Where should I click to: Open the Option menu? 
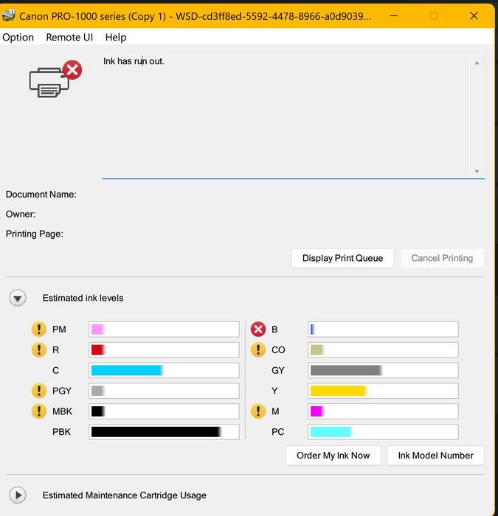tap(18, 38)
